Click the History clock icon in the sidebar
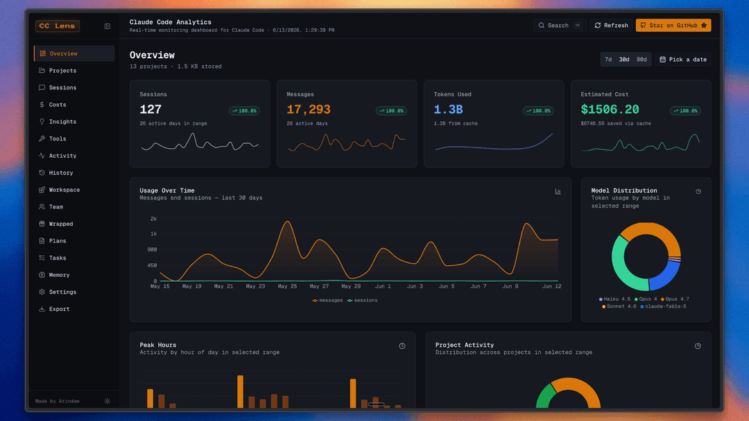This screenshot has height=421, width=749. tap(42, 172)
